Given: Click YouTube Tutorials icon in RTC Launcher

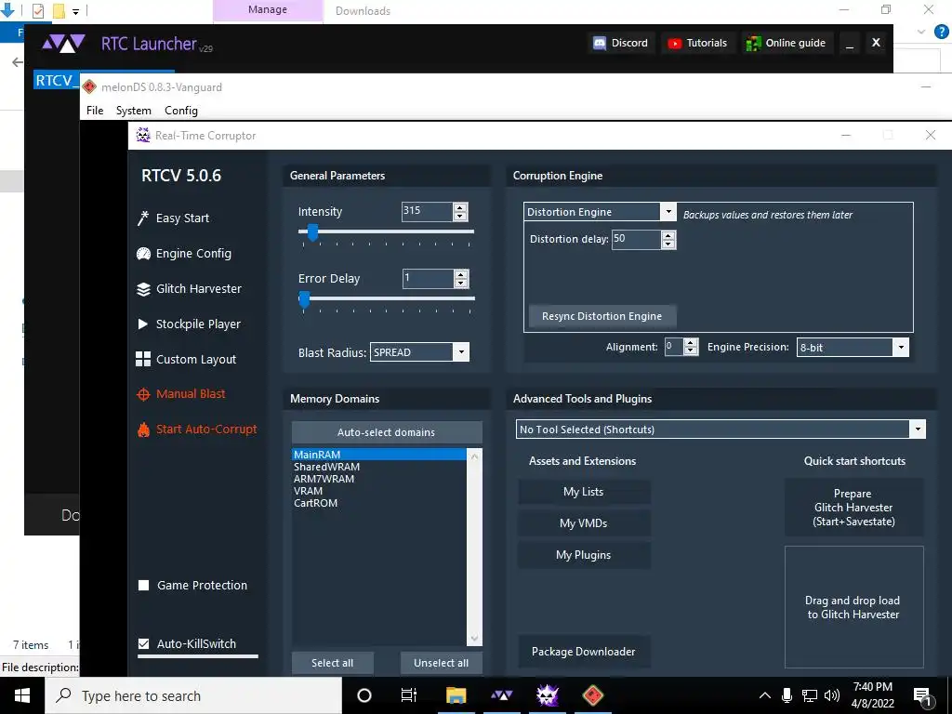Looking at the screenshot, I should pyautogui.click(x=675, y=43).
